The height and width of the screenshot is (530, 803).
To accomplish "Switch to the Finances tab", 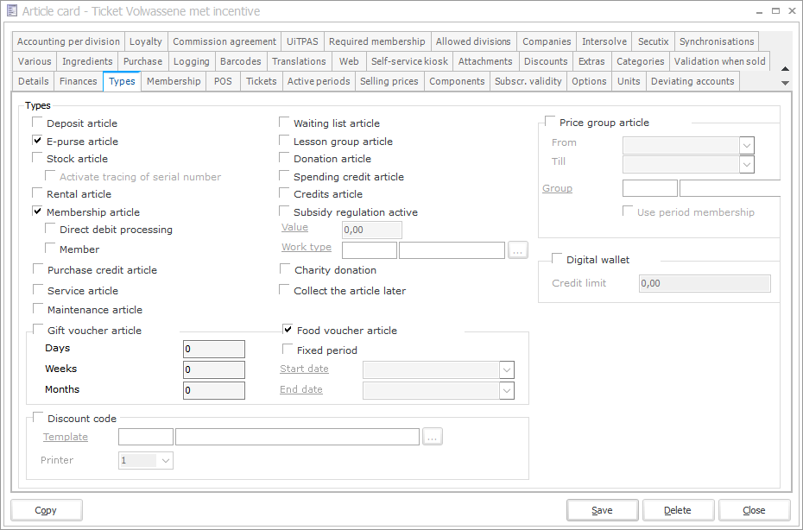I will click(x=79, y=81).
